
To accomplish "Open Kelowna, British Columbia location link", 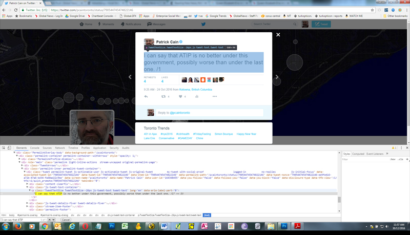I will (196, 90).
